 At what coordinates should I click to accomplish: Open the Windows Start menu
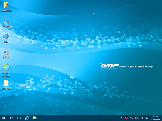click(4, 118)
